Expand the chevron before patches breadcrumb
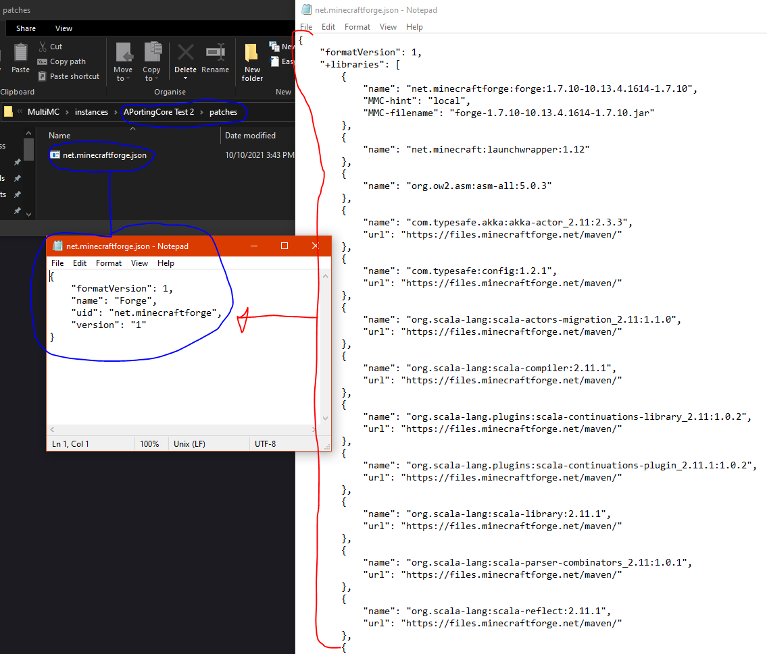The image size is (767, 654). coord(201,112)
